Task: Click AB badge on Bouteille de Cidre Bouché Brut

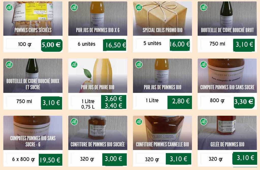Action: tap(203, 7)
